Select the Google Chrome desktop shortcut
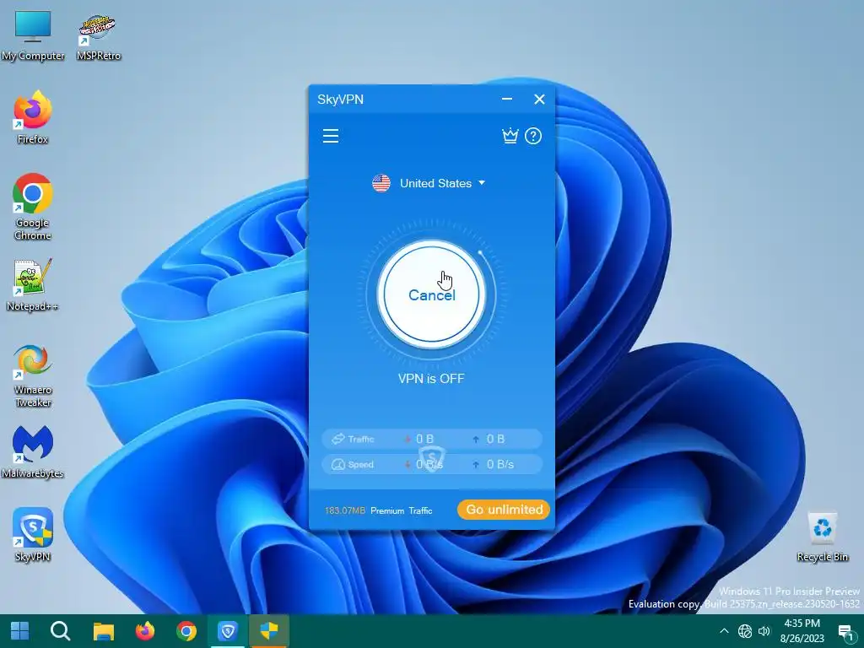The width and height of the screenshot is (864, 648). pos(33,207)
